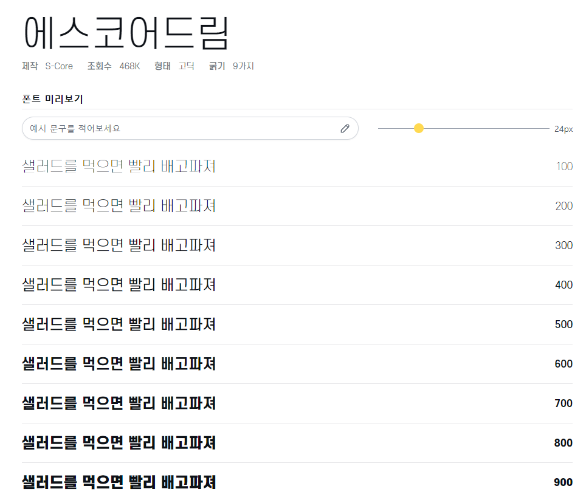The width and height of the screenshot is (586, 500).
Task: Click the 폰트 미리보기 section heading
Action: click(52, 99)
